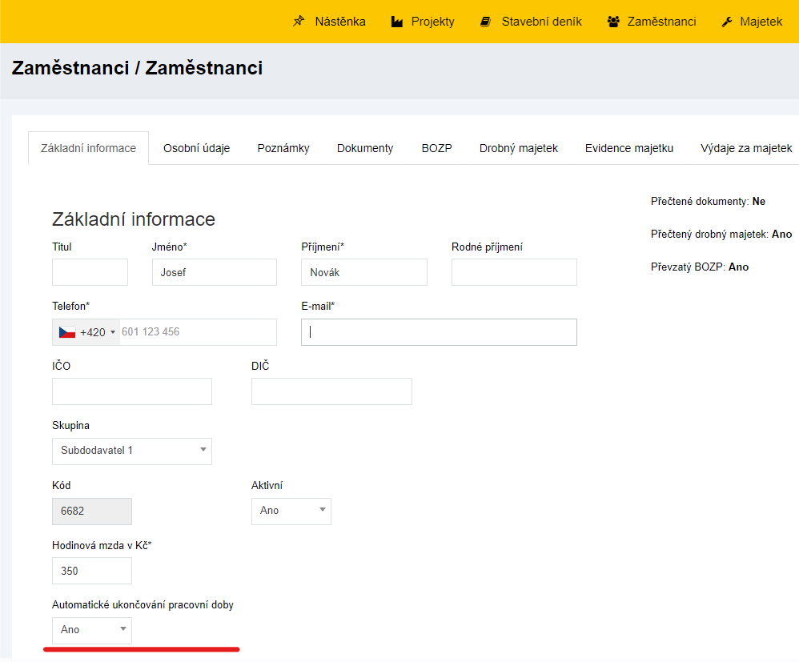Viewport: 799px width, 662px height.
Task: Switch to the Osobní údaje tab
Action: [196, 148]
